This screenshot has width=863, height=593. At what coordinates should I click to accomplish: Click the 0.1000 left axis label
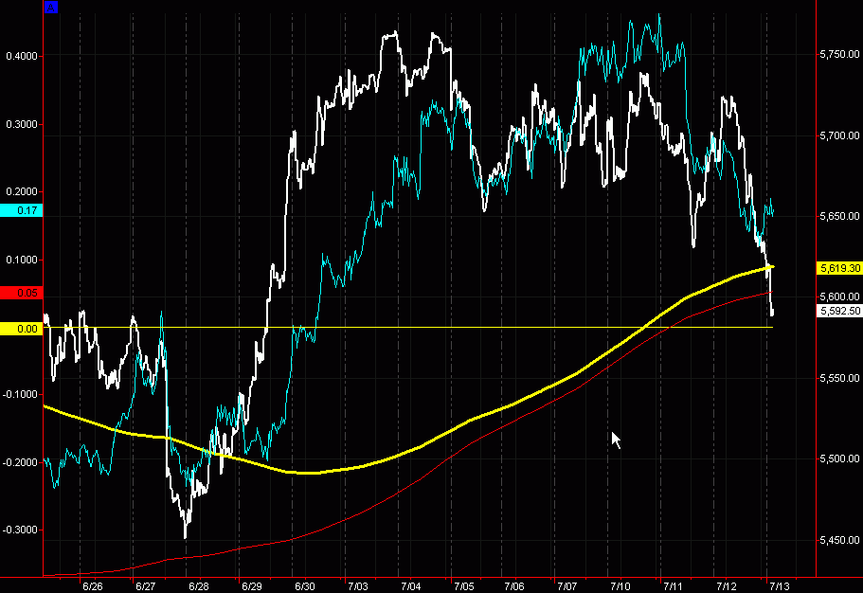pyautogui.click(x=22, y=260)
